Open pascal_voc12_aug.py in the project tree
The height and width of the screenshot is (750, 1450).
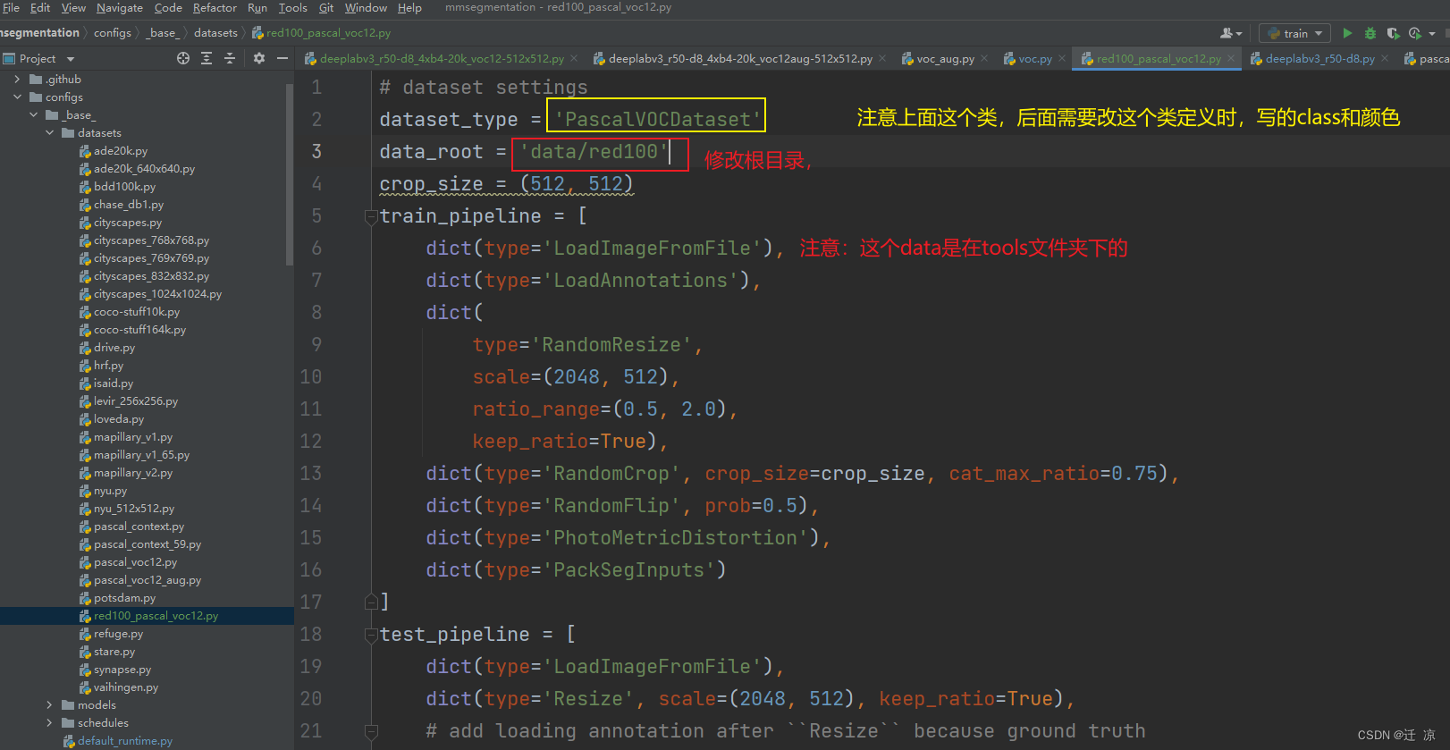coord(148,580)
